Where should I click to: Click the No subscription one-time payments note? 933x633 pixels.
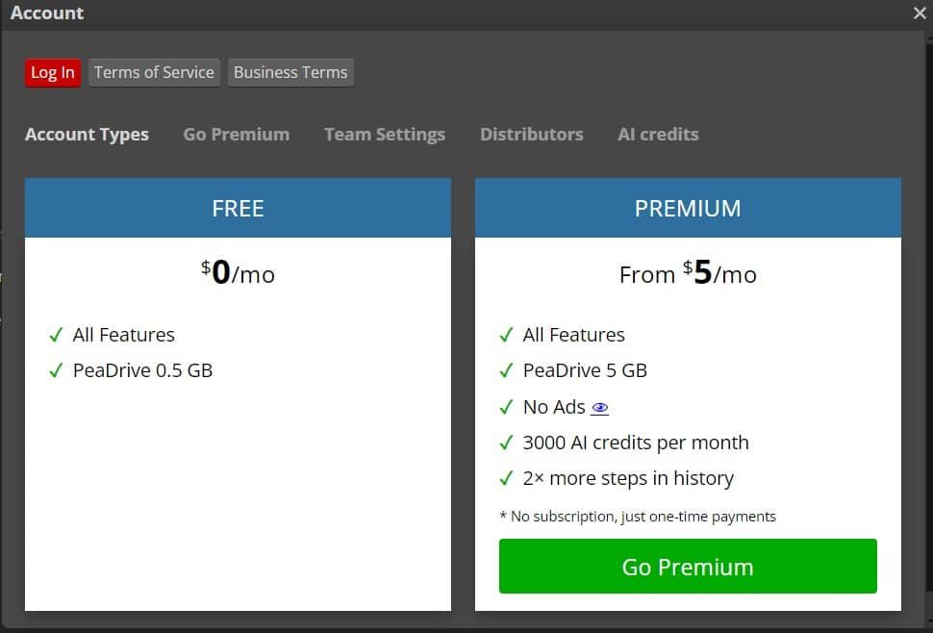[x=638, y=517]
